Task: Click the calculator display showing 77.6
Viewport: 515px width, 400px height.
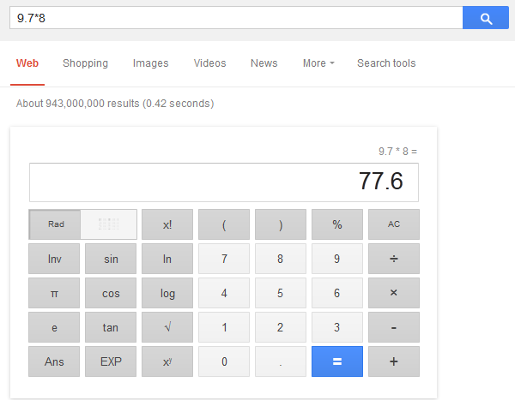Action: pyautogui.click(x=224, y=182)
